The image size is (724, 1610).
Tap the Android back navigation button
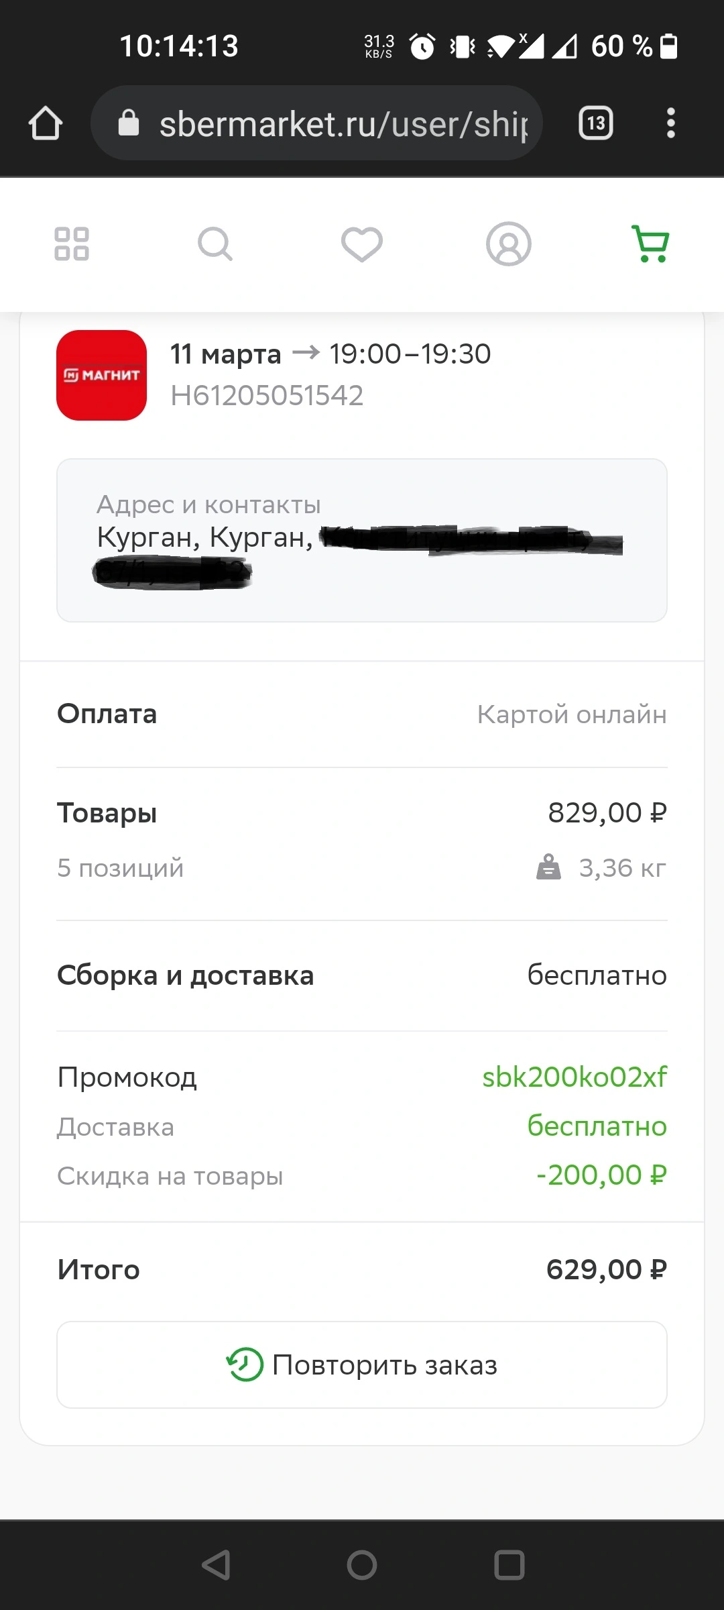click(x=217, y=1565)
